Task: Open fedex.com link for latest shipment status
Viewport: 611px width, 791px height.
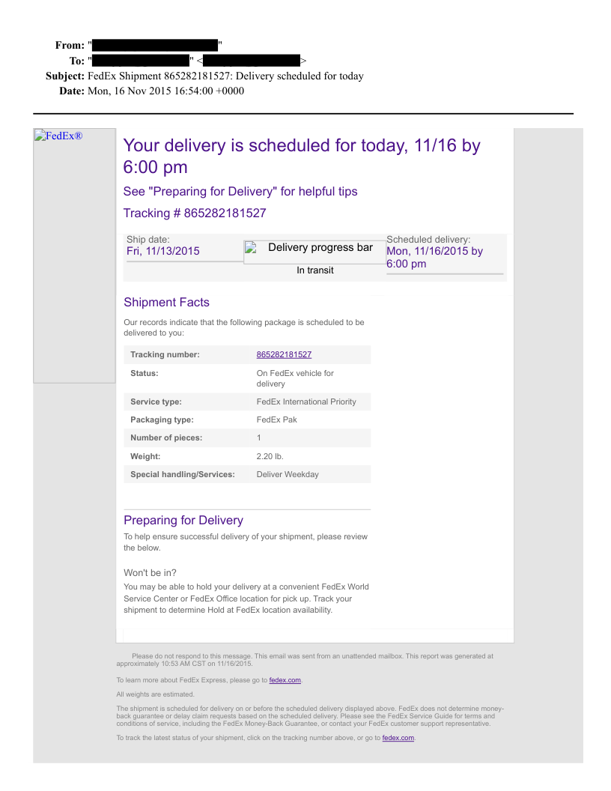Action: point(398,738)
